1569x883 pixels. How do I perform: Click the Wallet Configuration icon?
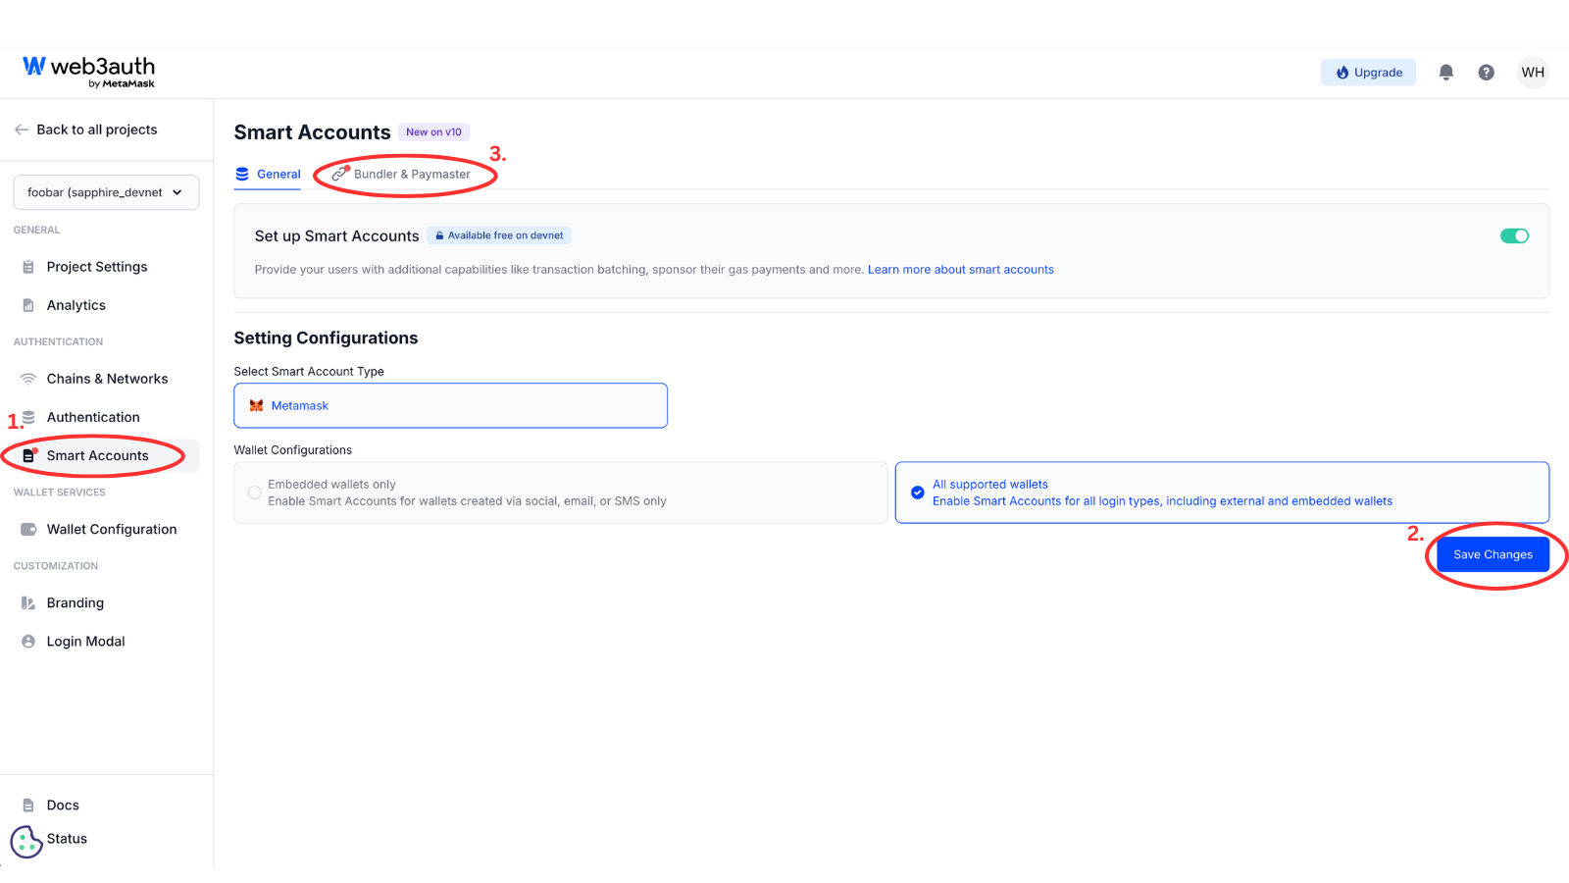28,529
